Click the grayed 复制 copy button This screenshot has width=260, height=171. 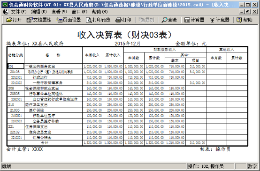point(146,20)
